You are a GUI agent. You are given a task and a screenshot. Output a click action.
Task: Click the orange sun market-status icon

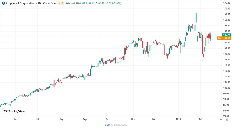(59, 3)
